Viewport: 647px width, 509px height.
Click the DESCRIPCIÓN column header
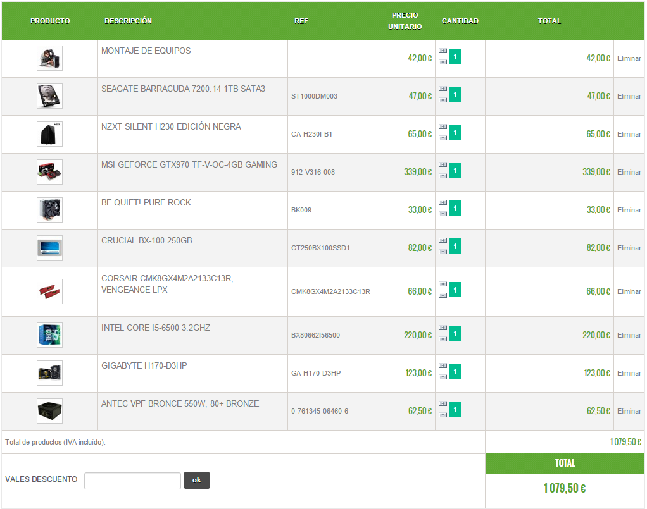coord(128,21)
